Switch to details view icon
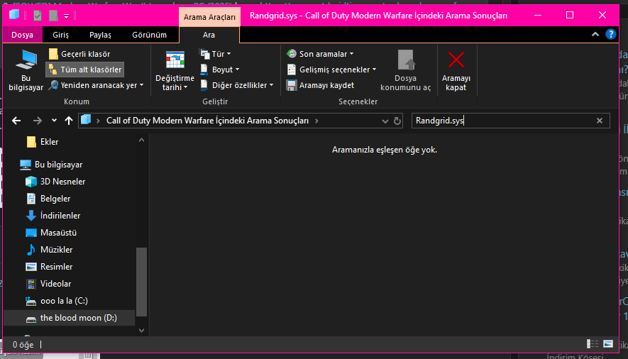628x359 pixels. pos(593,344)
